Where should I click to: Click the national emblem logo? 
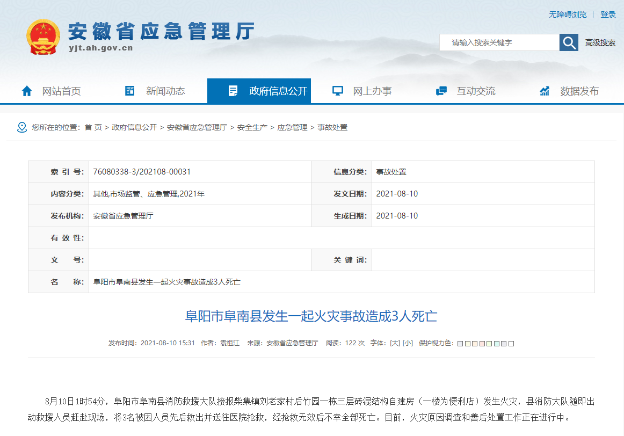point(43,37)
